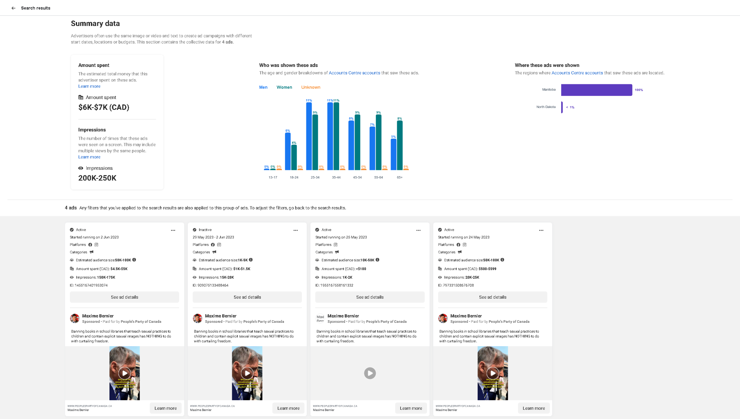Click the Learn more button on the Inactive ad
The width and height of the screenshot is (740, 419).
(x=288, y=408)
